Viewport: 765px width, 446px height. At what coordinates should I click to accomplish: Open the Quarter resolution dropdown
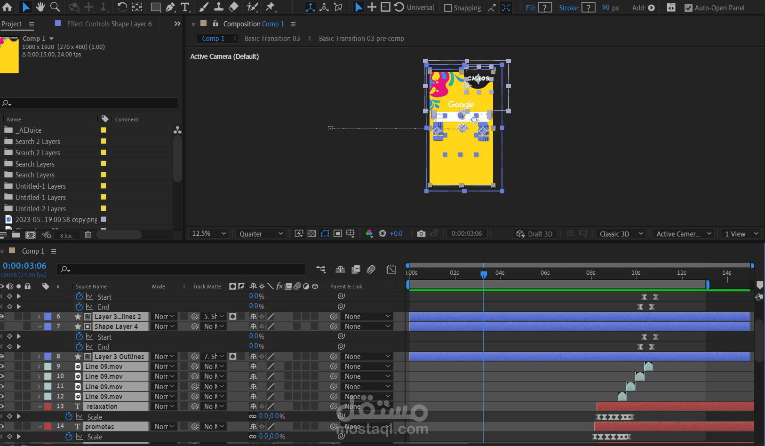coord(261,234)
